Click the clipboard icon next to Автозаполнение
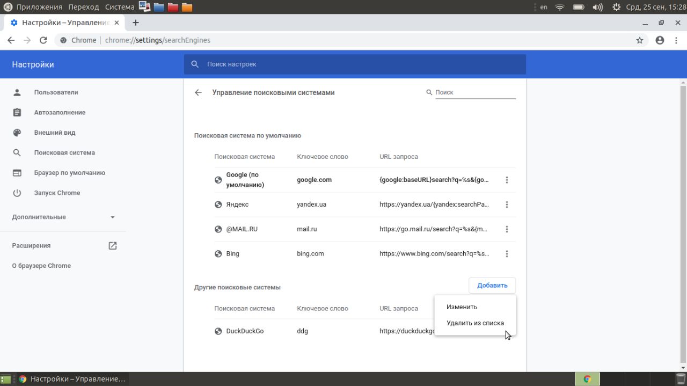687x386 pixels. coord(17,112)
